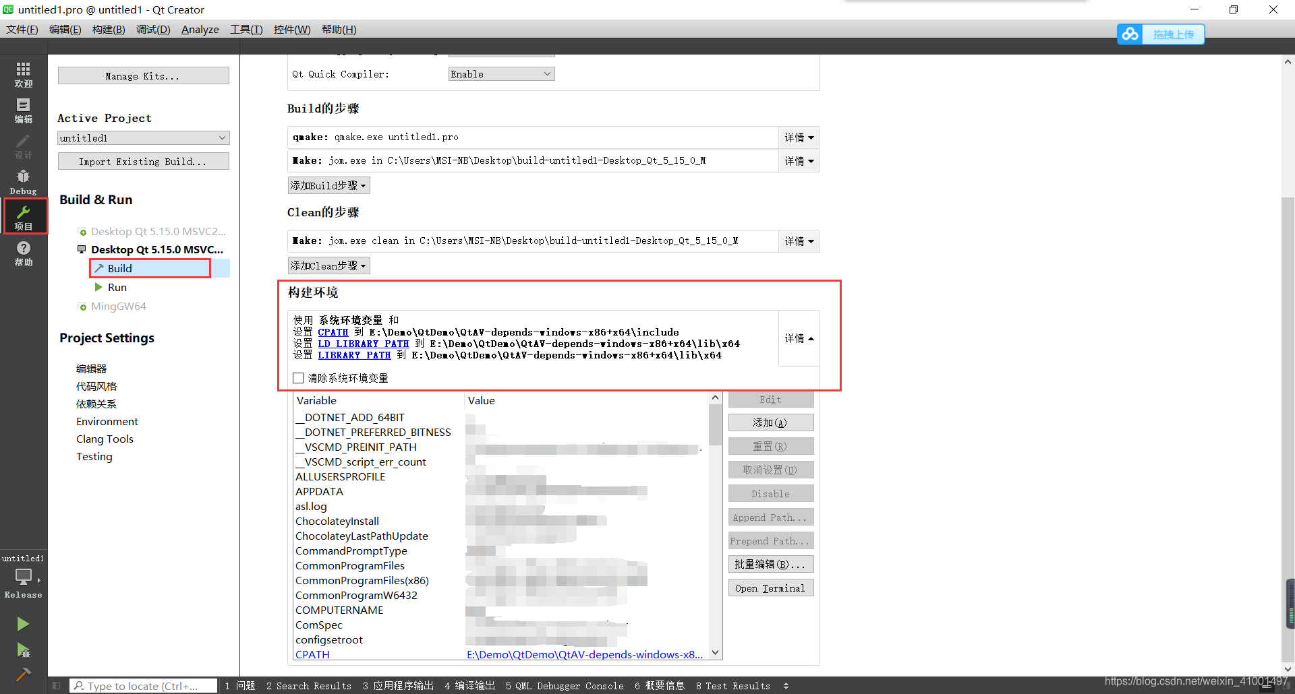Expand qmake step 详情
This screenshot has width=1295, height=694.
[x=799, y=137]
